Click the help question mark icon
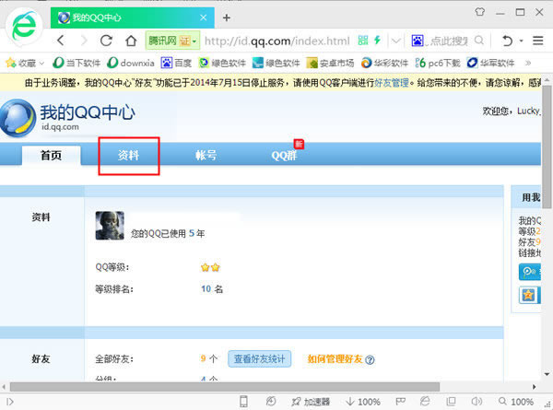 tap(370, 360)
